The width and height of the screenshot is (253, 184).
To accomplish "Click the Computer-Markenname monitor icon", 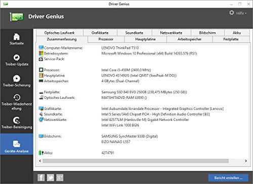I will [41, 48].
